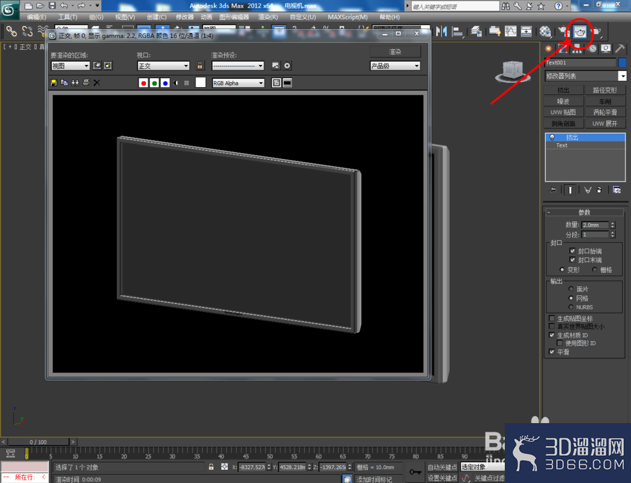
Task: Copy the rendered image to clipboard
Action: 64,83
